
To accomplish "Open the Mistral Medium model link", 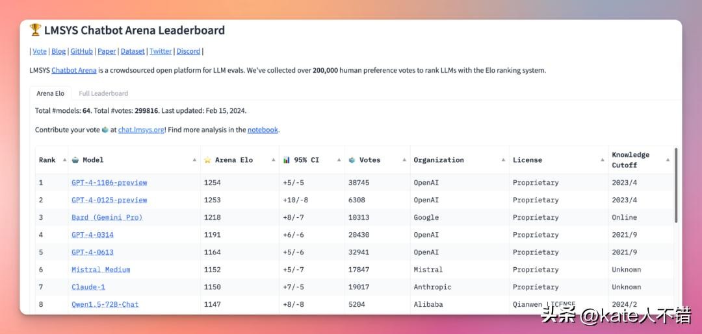I will (101, 270).
